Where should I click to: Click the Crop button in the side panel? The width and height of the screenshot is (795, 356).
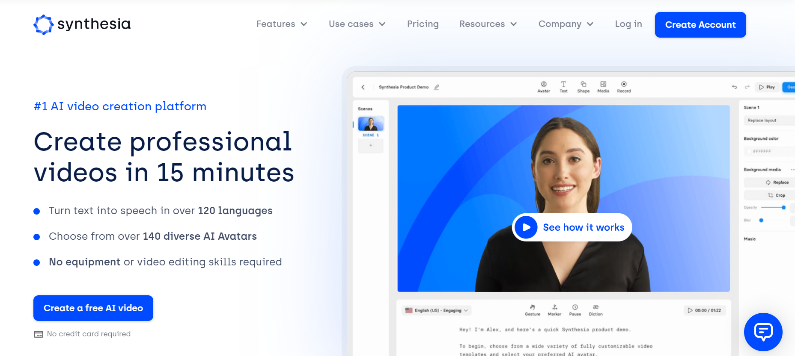pyautogui.click(x=769, y=195)
